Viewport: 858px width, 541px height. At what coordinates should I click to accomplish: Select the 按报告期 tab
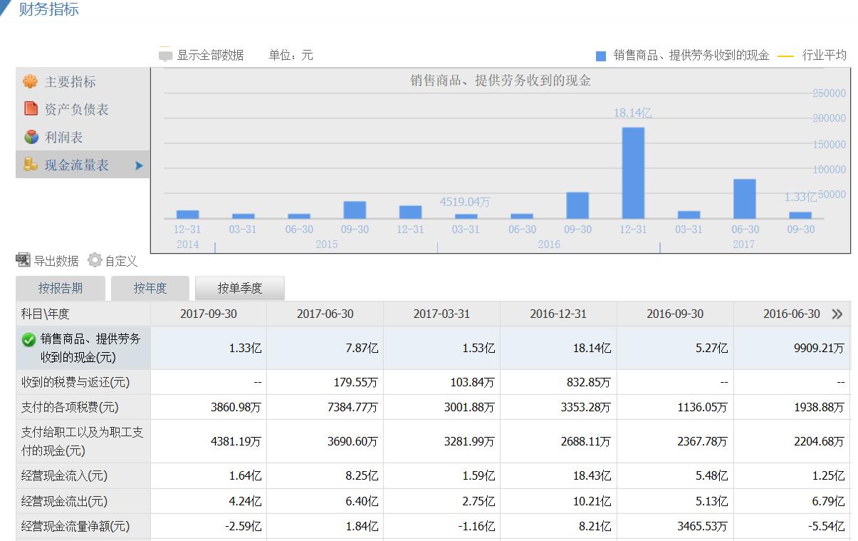61,289
